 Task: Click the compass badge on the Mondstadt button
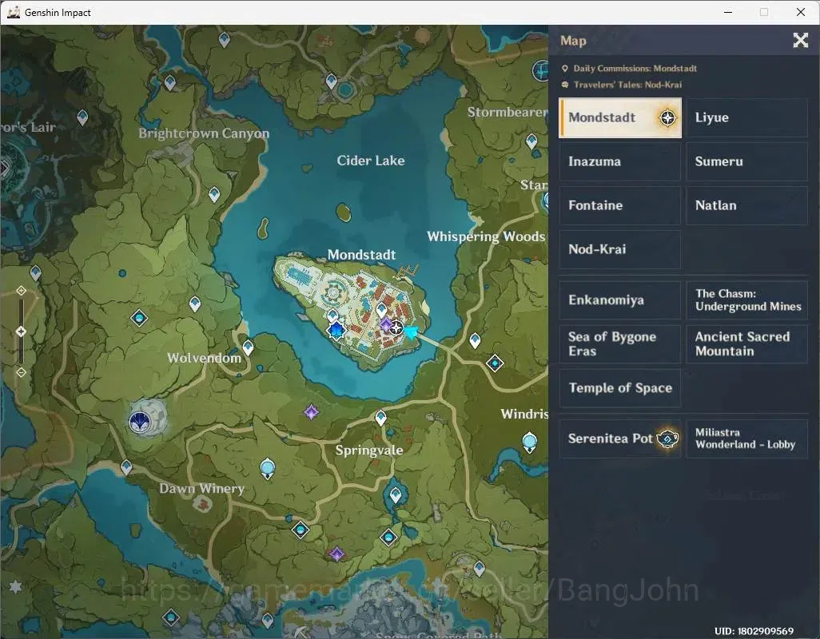[667, 117]
